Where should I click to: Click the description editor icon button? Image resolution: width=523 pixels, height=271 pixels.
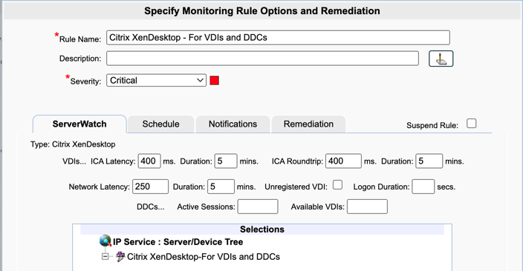441,58
